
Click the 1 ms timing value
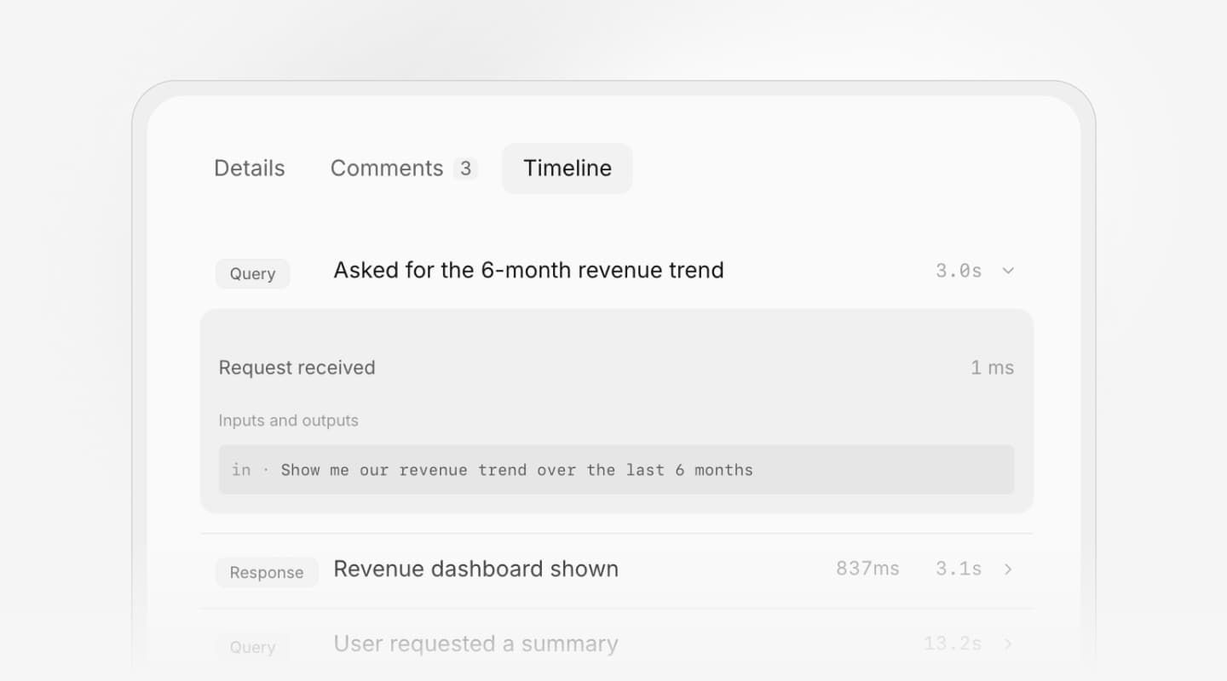[x=993, y=368]
